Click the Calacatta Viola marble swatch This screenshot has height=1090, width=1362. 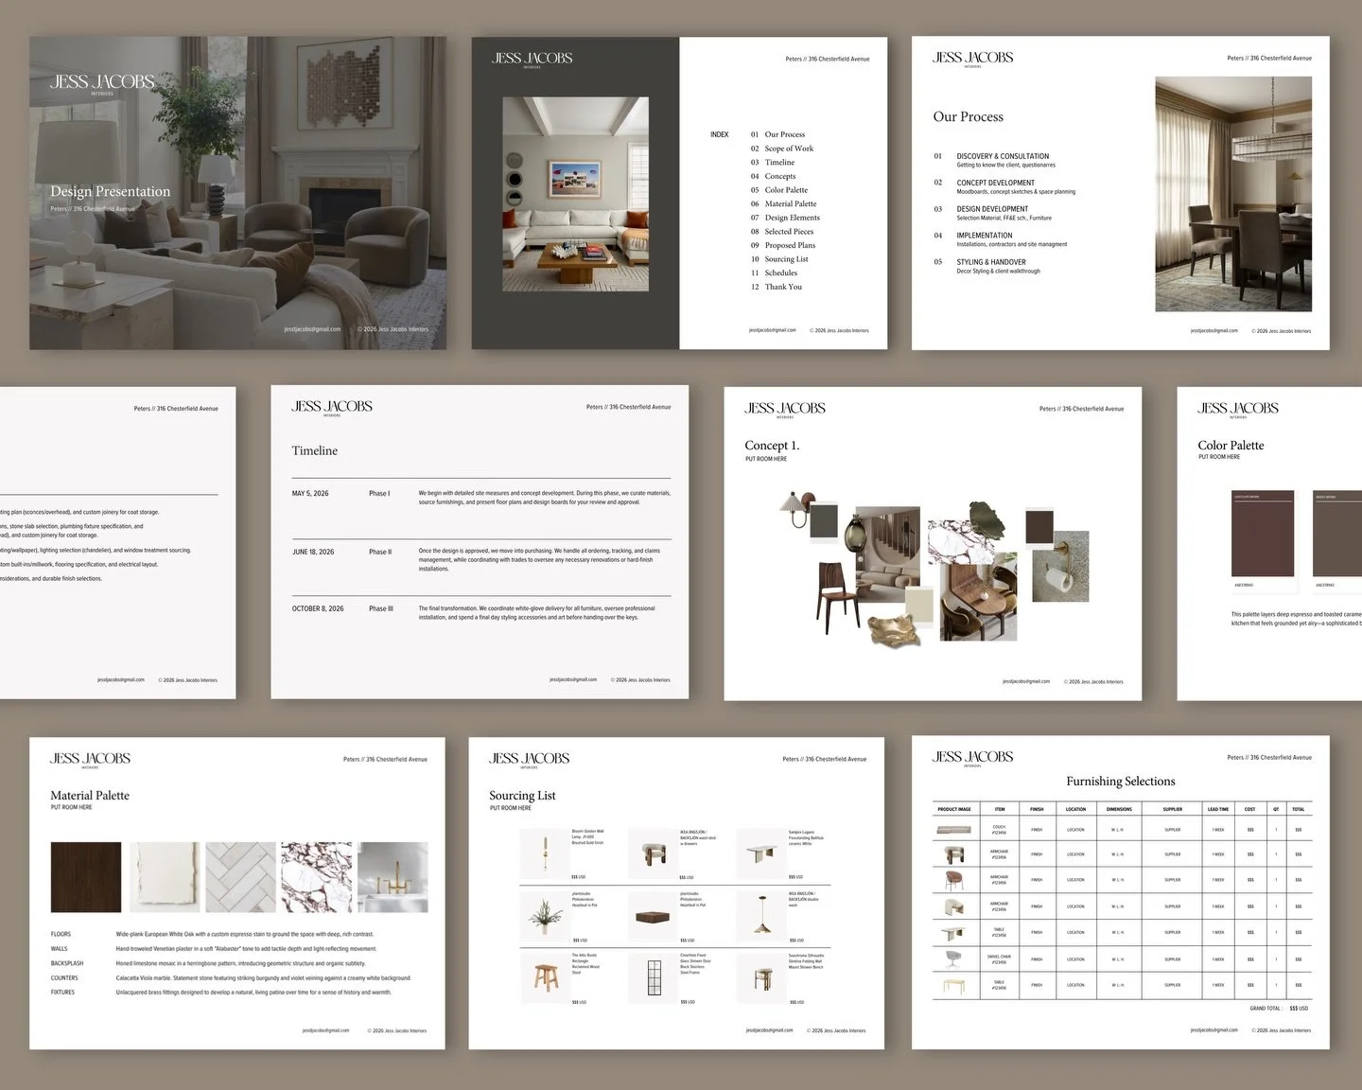pyautogui.click(x=318, y=877)
